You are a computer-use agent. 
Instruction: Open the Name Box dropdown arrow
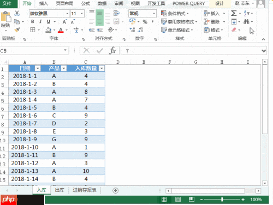point(65,50)
